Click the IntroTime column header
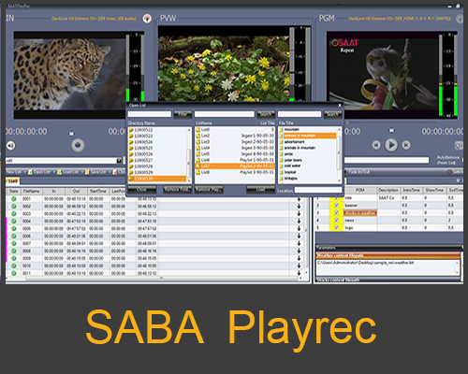 click(411, 190)
